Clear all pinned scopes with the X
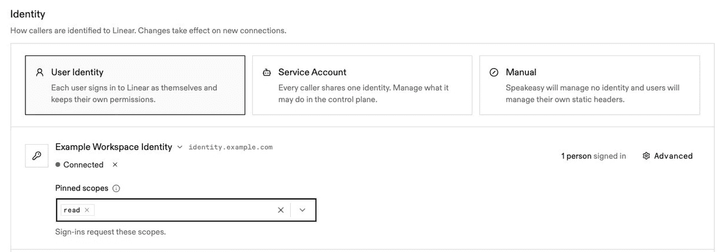724x252 pixels. (x=281, y=210)
